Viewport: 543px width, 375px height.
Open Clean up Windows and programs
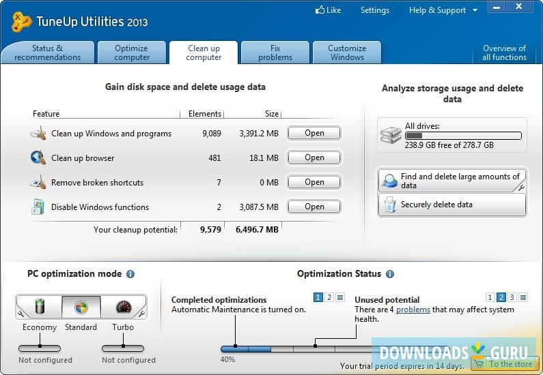click(x=314, y=133)
